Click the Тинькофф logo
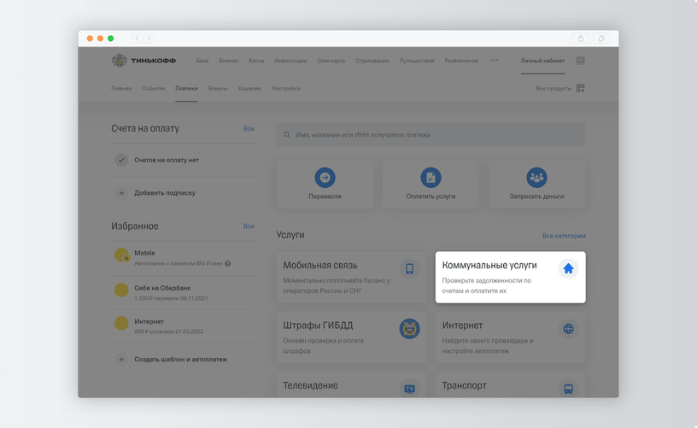 tap(143, 61)
